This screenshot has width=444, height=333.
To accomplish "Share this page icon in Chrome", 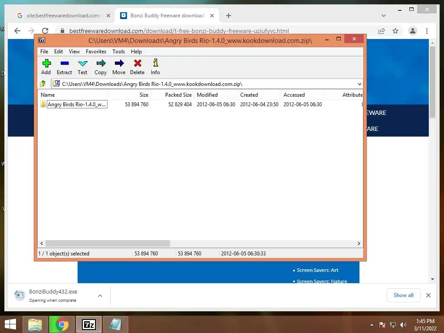I will (x=382, y=31).
